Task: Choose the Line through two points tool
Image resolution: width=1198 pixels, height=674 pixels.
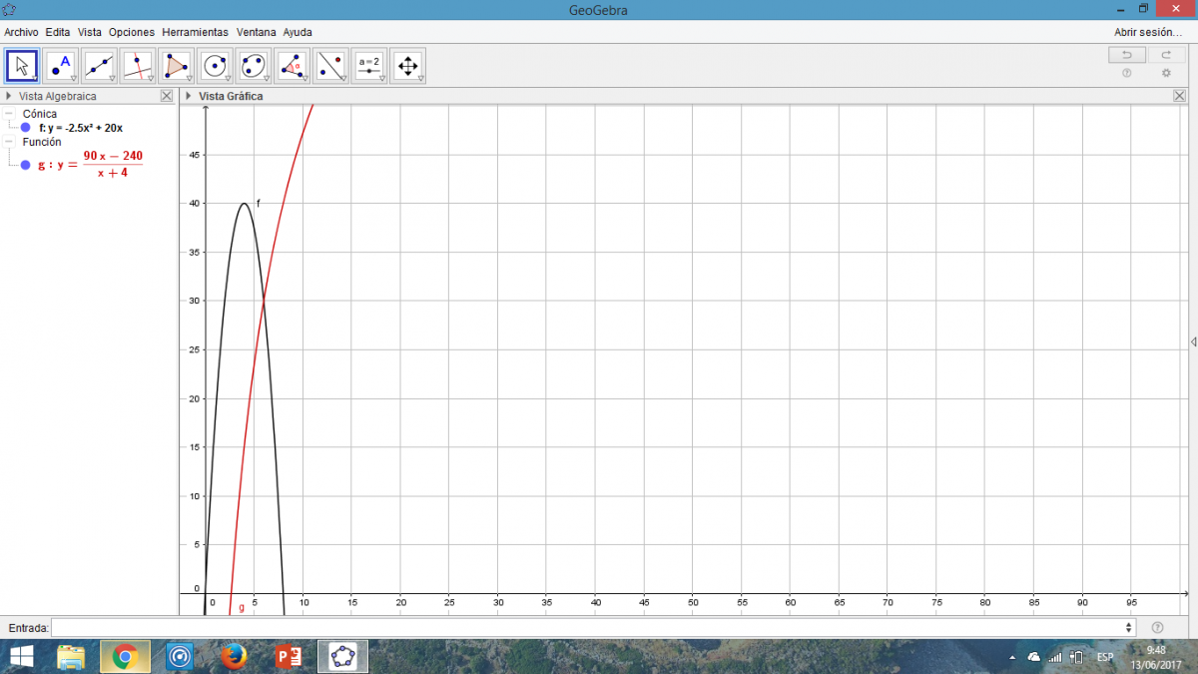Action: click(99, 66)
